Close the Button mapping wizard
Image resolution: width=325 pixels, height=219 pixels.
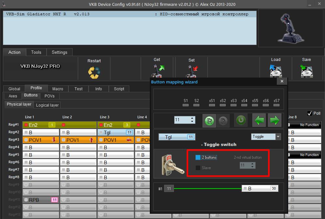282,81
